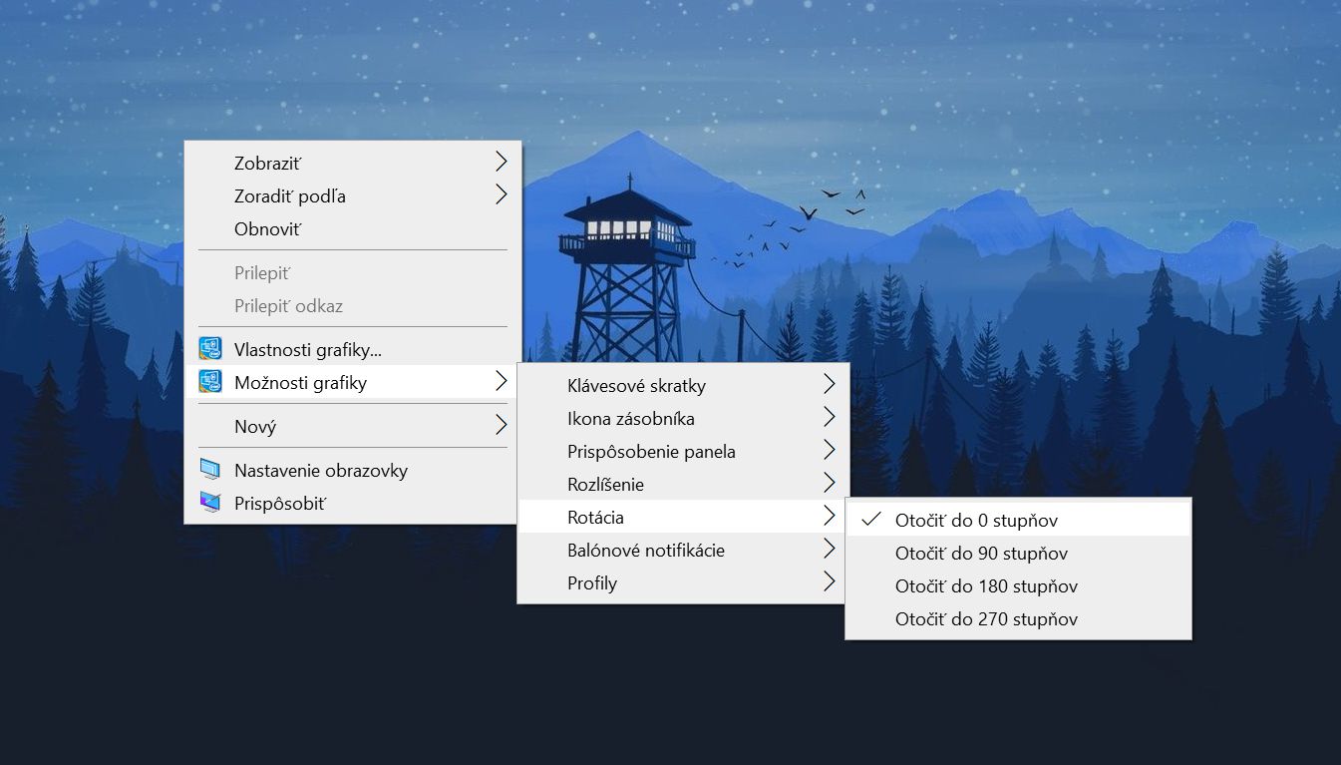Image resolution: width=1341 pixels, height=765 pixels.
Task: Click the personalization icon beside Prispôsobiť
Action: tap(210, 503)
